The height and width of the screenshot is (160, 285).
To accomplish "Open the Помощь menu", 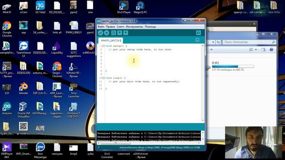I will coord(151,27).
